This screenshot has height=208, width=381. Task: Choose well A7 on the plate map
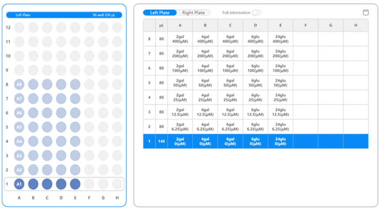19,98
